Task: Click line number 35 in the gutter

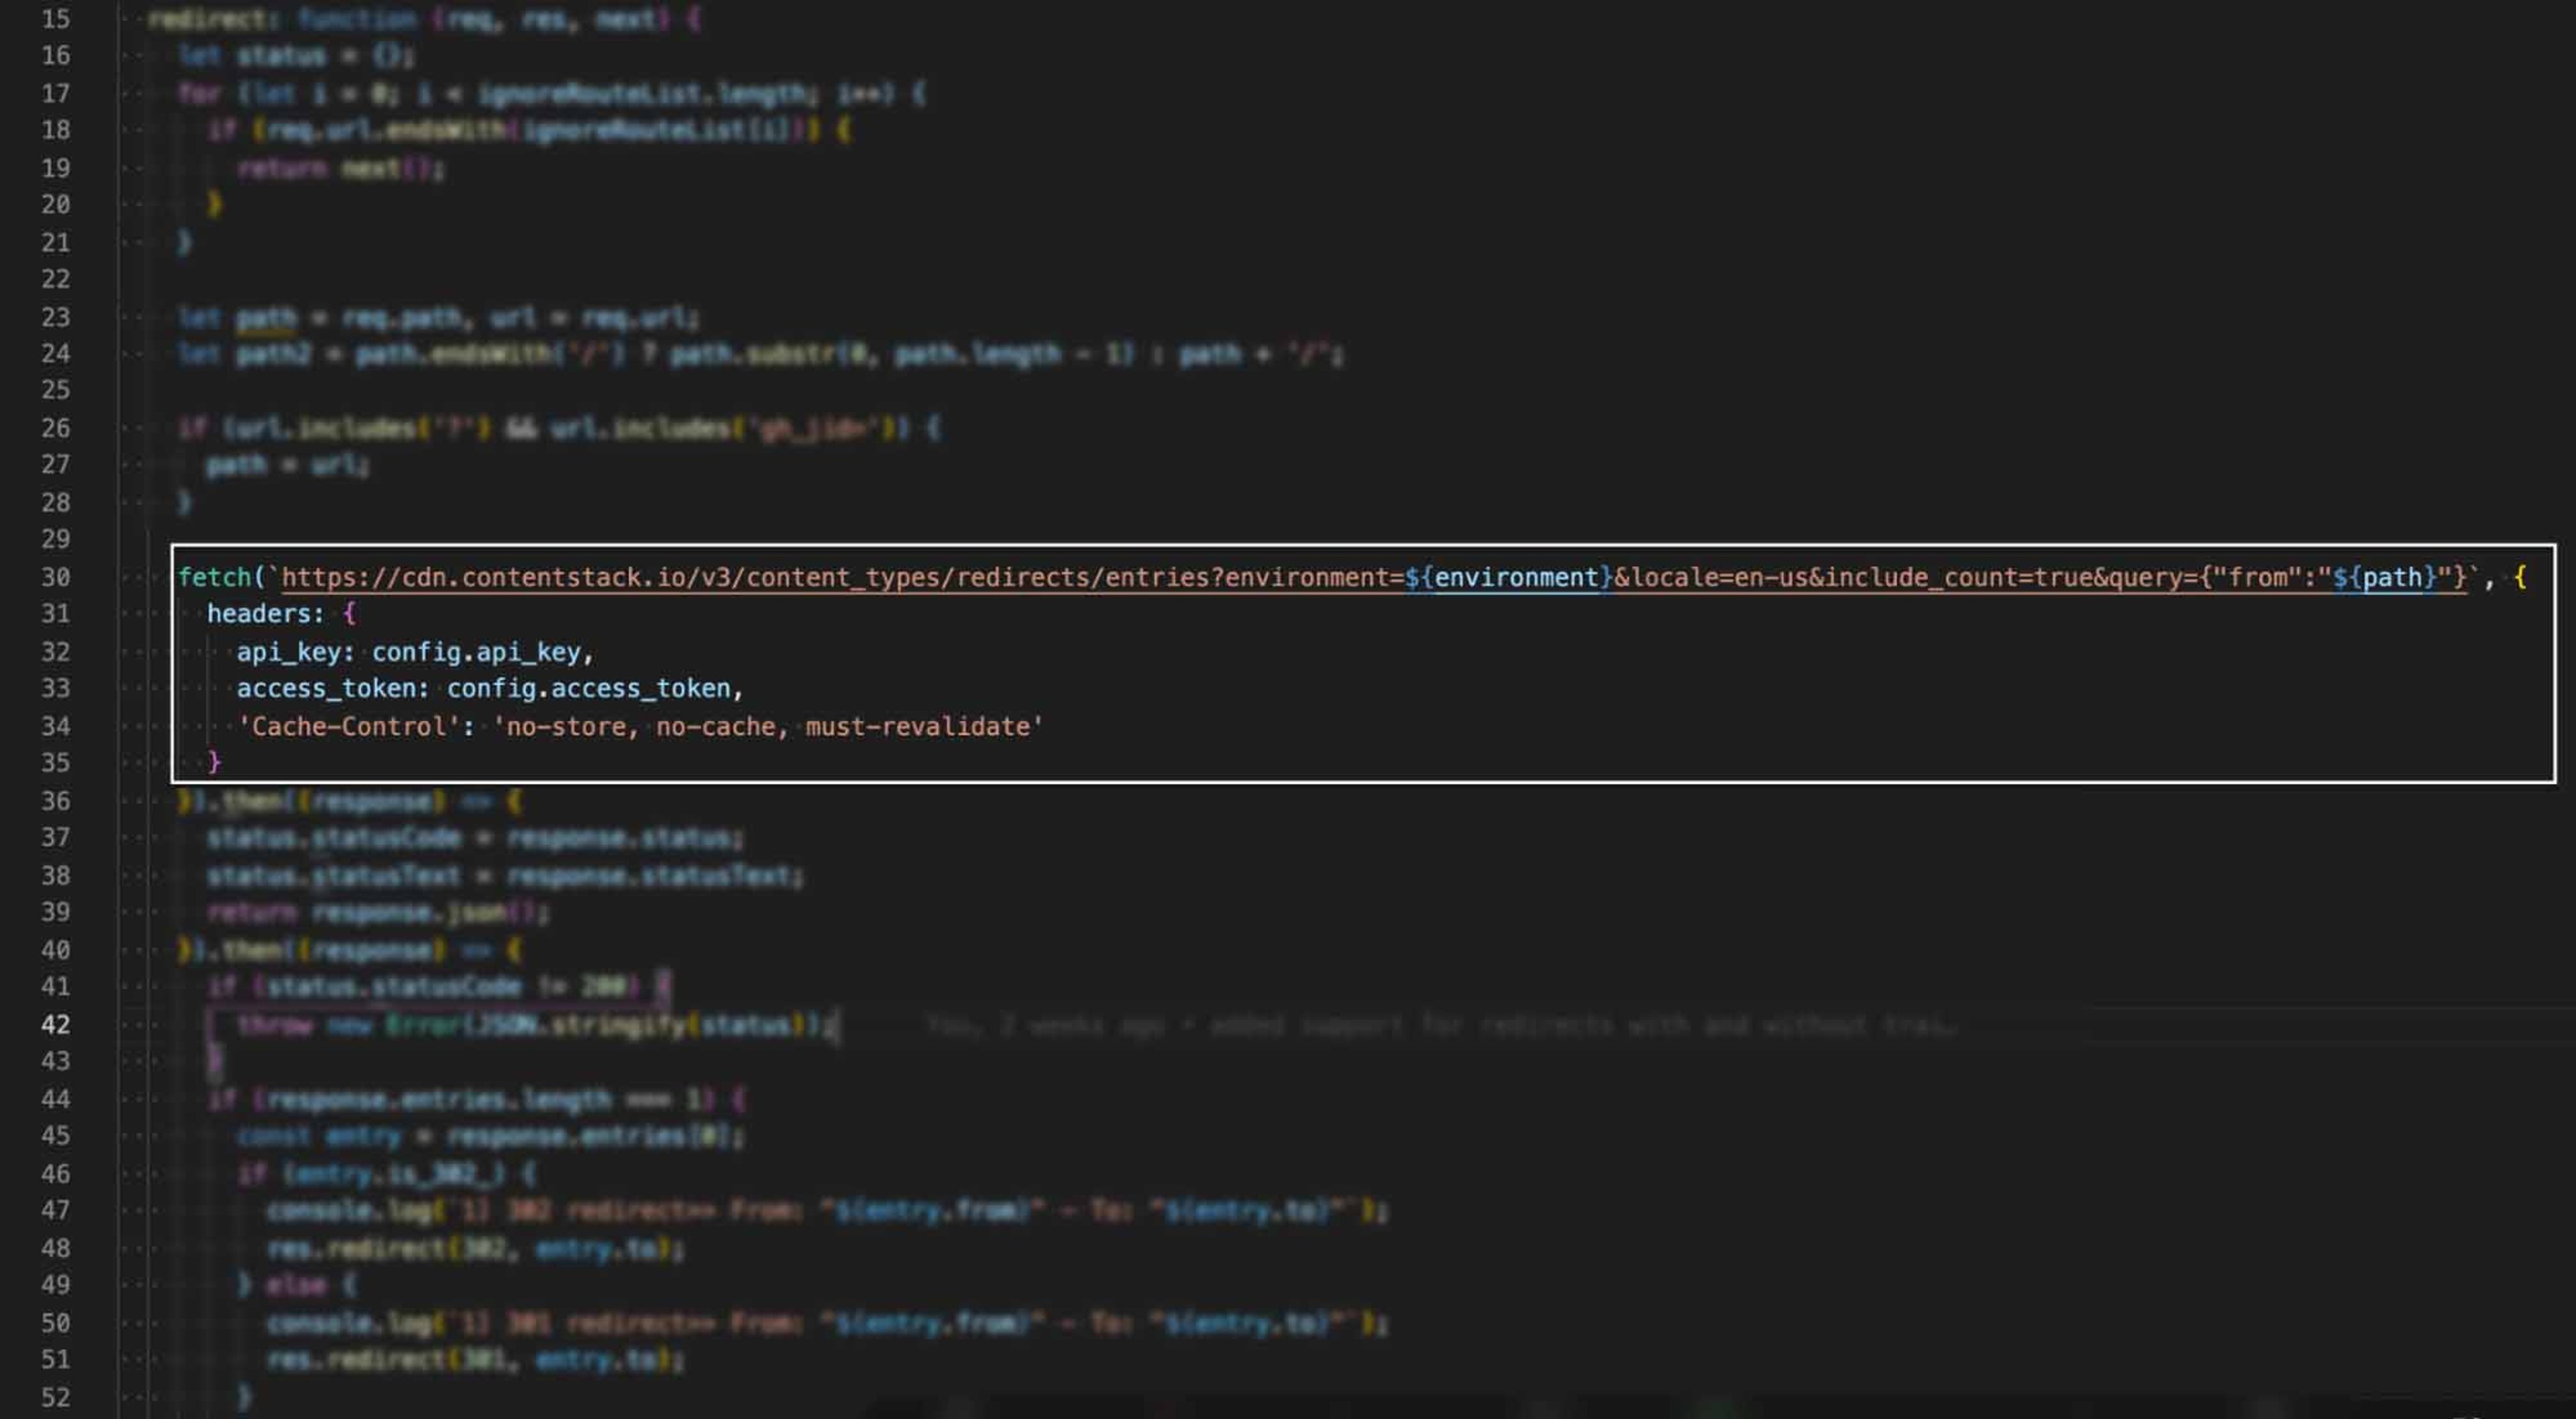Action: coord(56,763)
